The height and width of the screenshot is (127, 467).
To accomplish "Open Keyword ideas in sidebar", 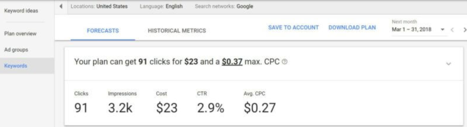I will 21,11.
